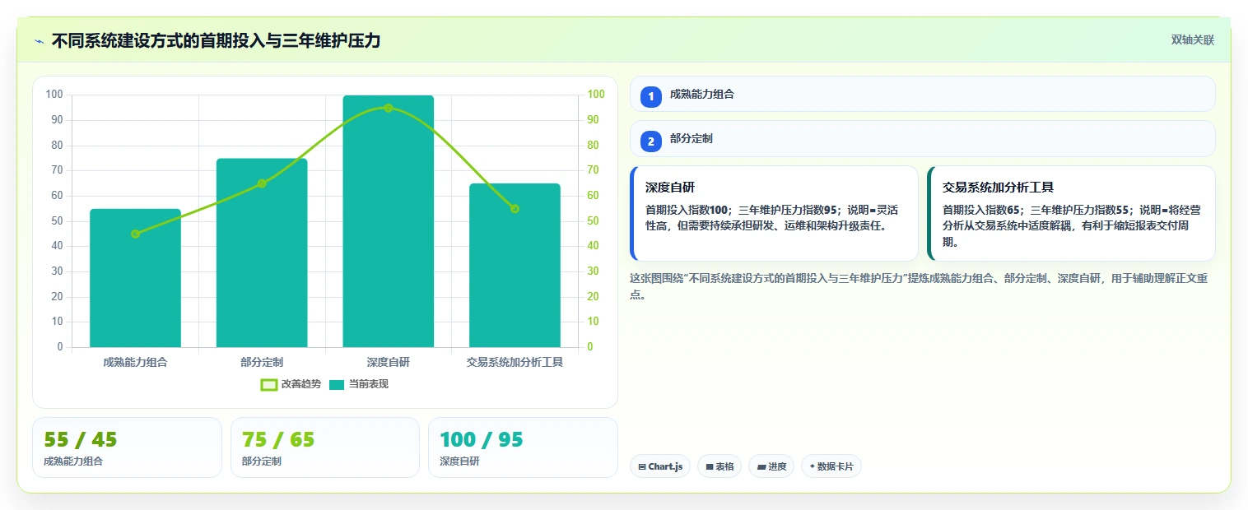Click the lightning icon beside the title
1248x510 pixels.
point(39,41)
